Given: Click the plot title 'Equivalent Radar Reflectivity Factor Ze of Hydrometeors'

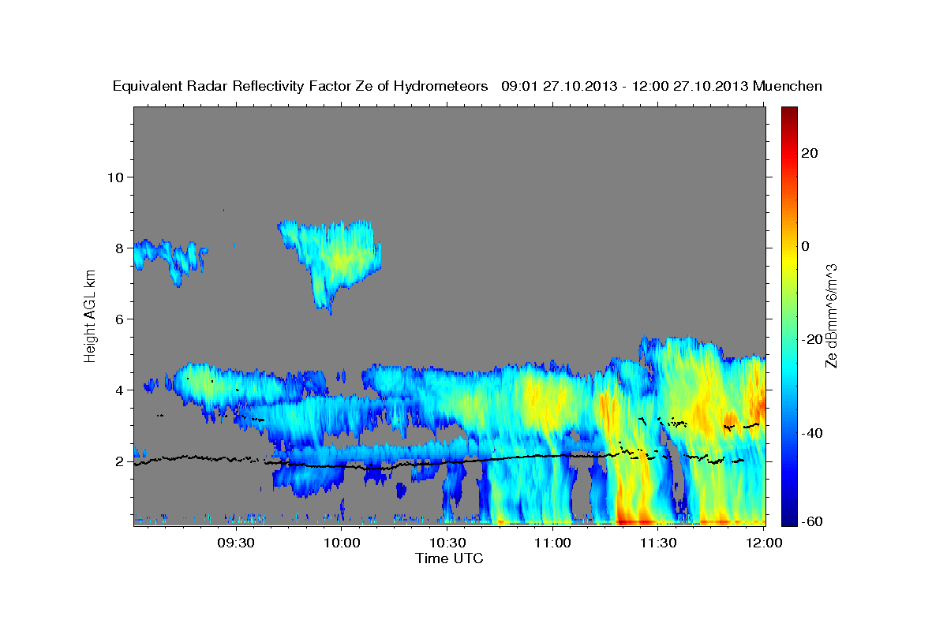Looking at the screenshot, I should pyautogui.click(x=301, y=86).
